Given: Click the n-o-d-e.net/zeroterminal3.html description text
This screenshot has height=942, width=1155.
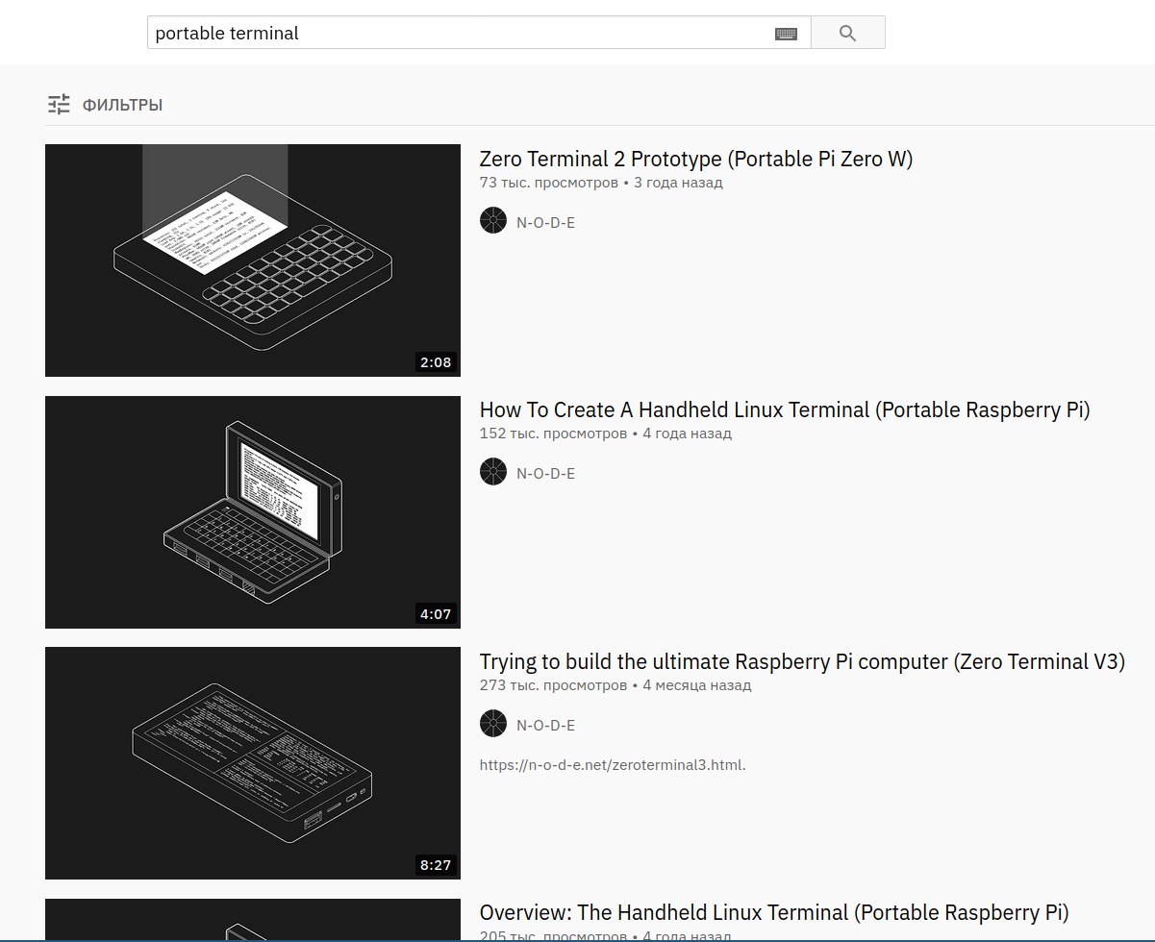Looking at the screenshot, I should 613,765.
